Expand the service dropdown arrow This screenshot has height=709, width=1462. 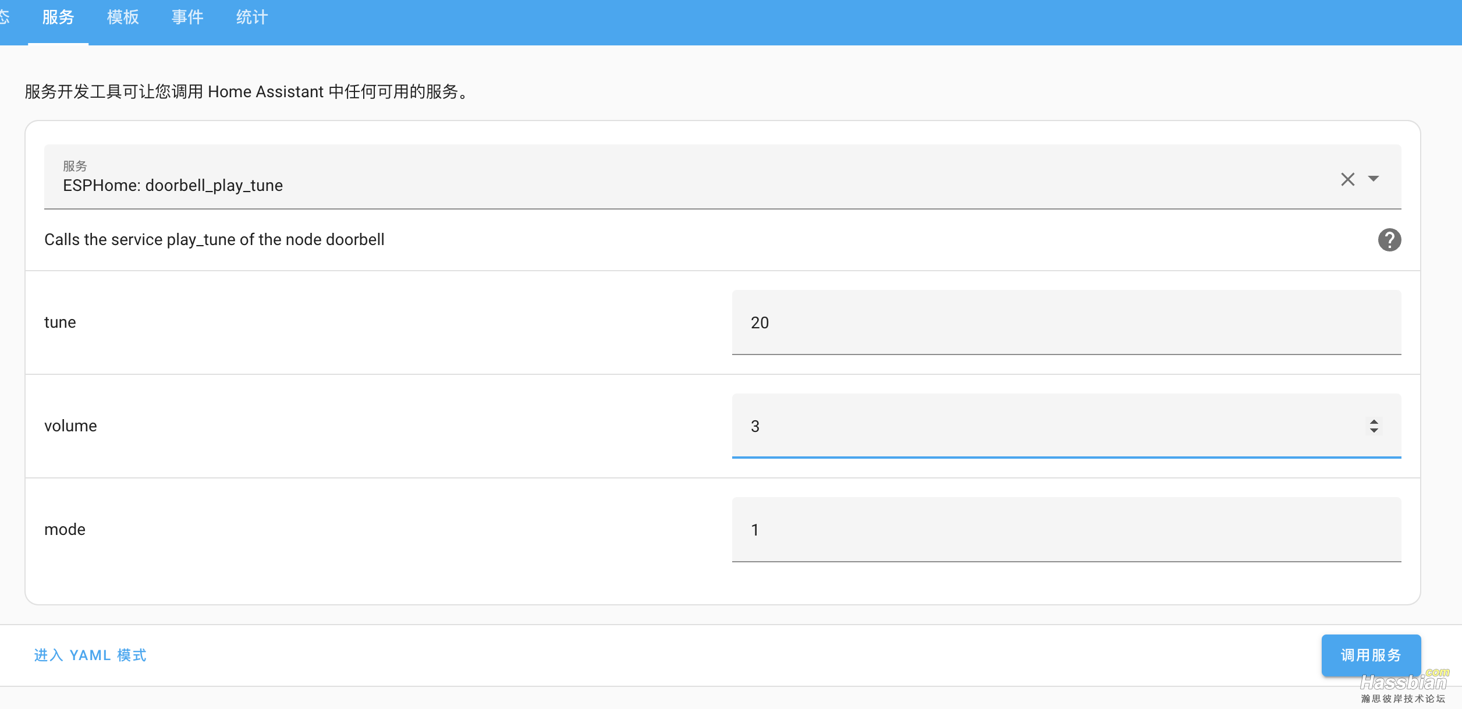pyautogui.click(x=1374, y=179)
